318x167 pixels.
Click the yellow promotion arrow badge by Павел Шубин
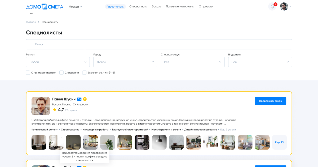(x=85, y=99)
